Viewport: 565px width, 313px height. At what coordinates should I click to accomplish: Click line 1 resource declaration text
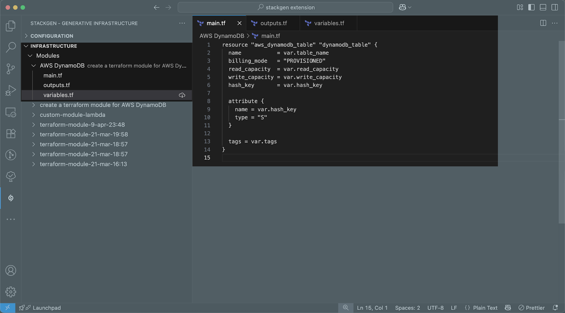pyautogui.click(x=299, y=45)
